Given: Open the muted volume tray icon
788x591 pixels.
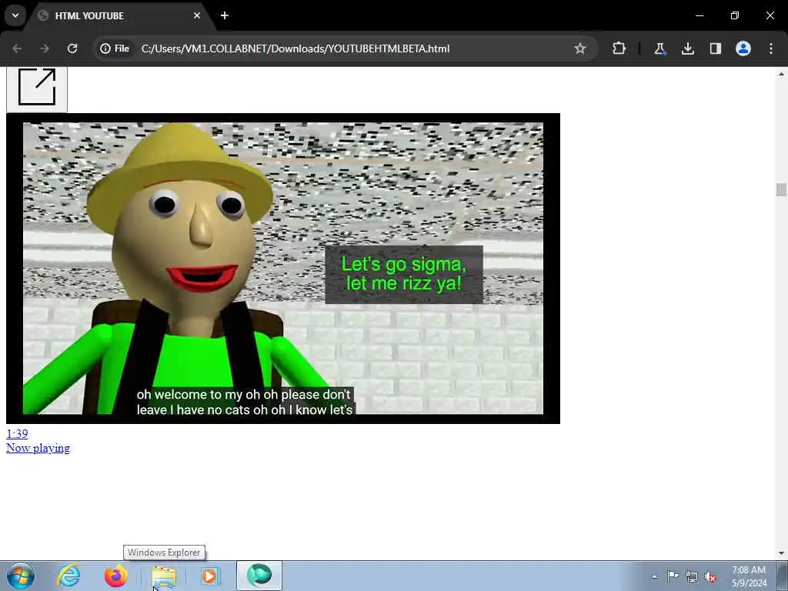Looking at the screenshot, I should pos(710,577).
